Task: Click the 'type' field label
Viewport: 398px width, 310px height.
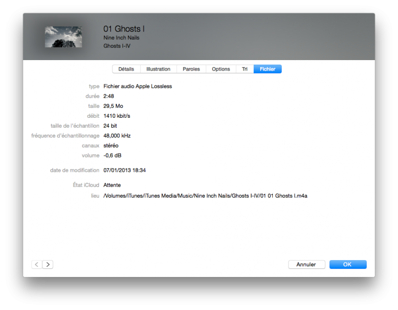Action: (x=94, y=86)
